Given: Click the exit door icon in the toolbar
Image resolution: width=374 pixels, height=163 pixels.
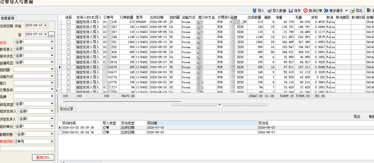Looking at the screenshot, I should click(x=369, y=10).
